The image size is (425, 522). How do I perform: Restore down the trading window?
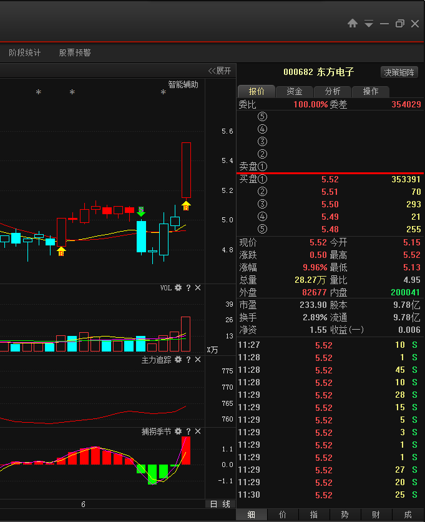coord(399,23)
